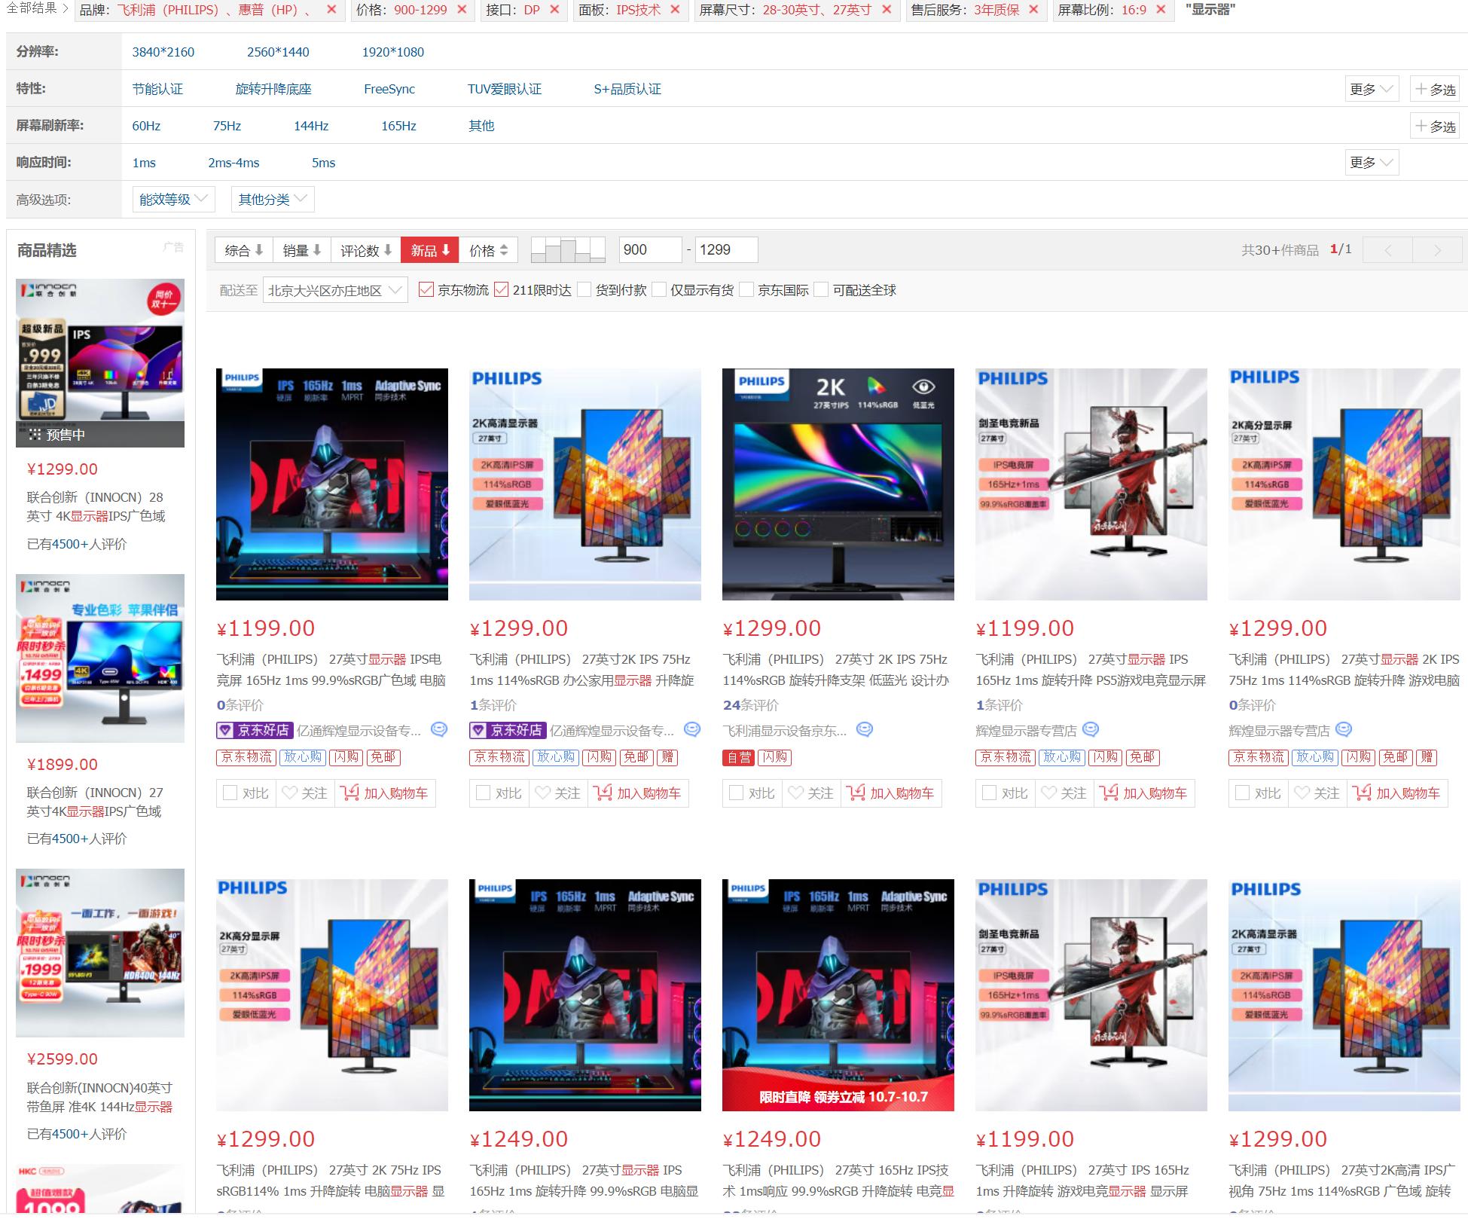Remove the DP interface filter tag
Viewport: 1468px width, 1219px height.
[554, 10]
